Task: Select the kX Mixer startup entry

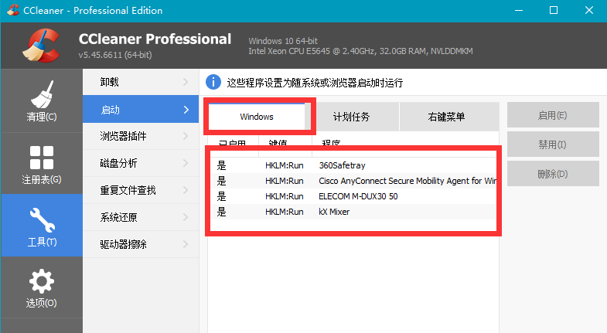Action: tap(353, 212)
